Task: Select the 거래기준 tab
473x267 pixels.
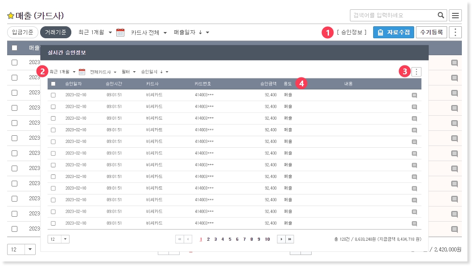Action: click(x=56, y=32)
